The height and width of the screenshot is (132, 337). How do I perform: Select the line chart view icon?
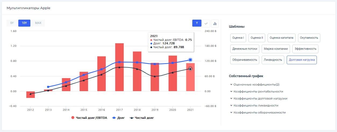point(206,23)
